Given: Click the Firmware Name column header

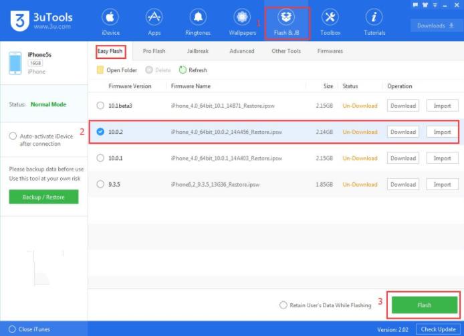Looking at the screenshot, I should pyautogui.click(x=191, y=86).
